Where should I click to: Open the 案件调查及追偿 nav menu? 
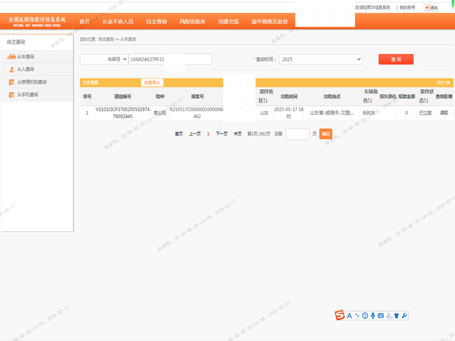click(270, 22)
